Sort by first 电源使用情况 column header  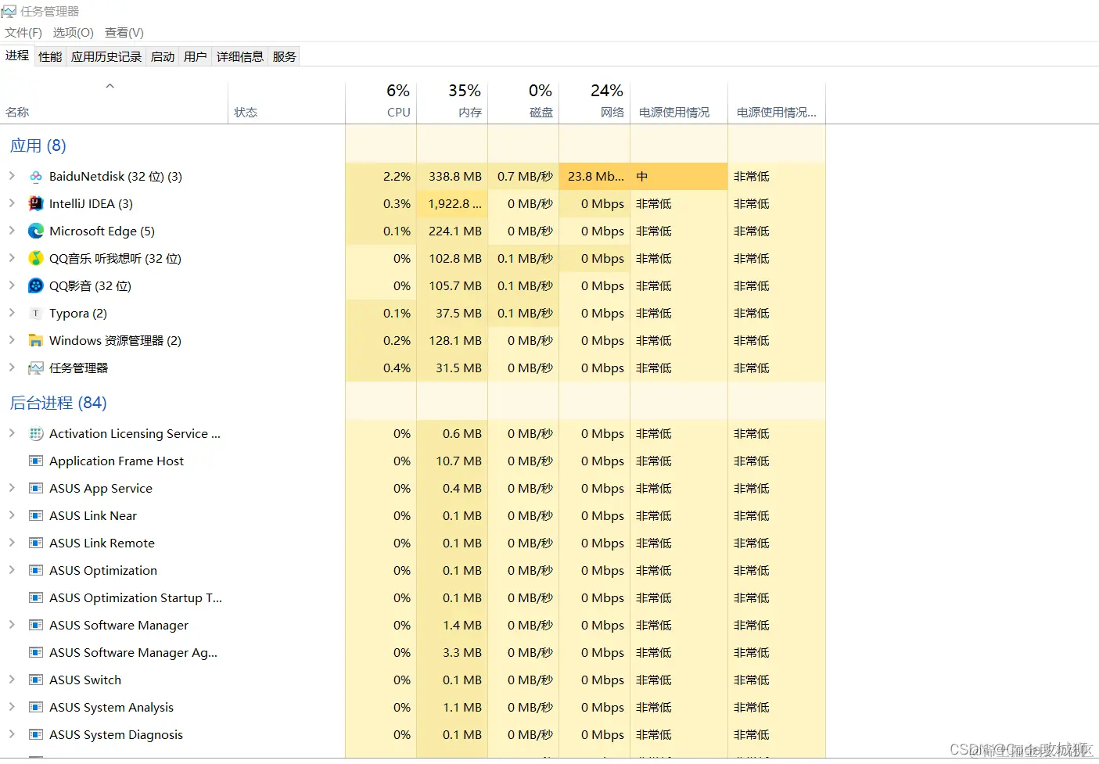coord(679,102)
